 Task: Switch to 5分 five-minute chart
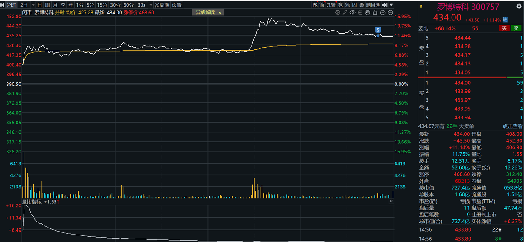pos(90,5)
